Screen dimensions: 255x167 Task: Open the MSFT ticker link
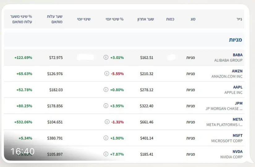click(x=238, y=135)
